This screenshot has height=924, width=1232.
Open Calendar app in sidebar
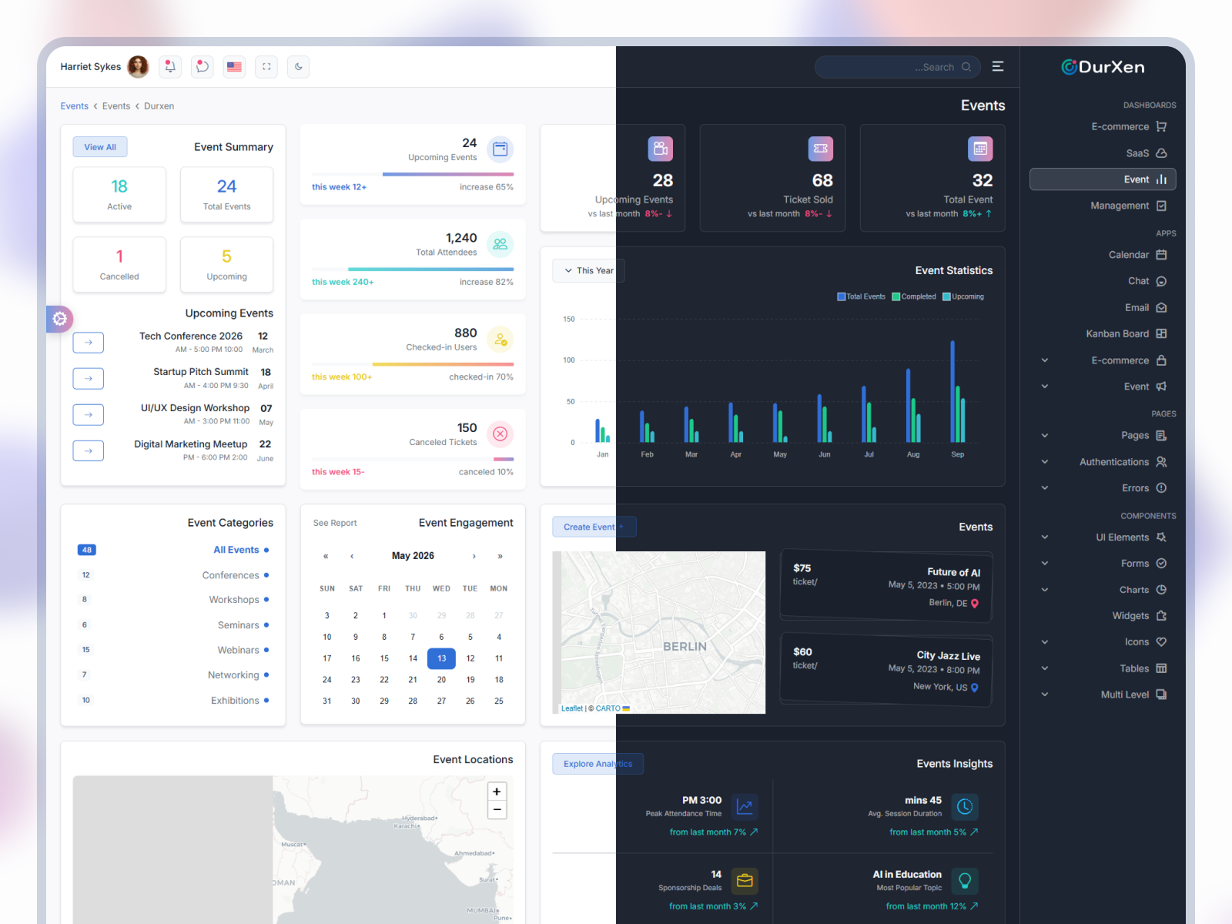point(1103,255)
